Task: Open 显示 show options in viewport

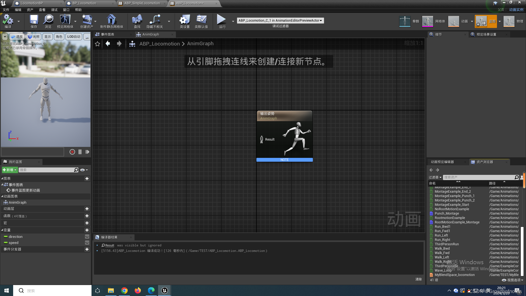Action: [48, 37]
